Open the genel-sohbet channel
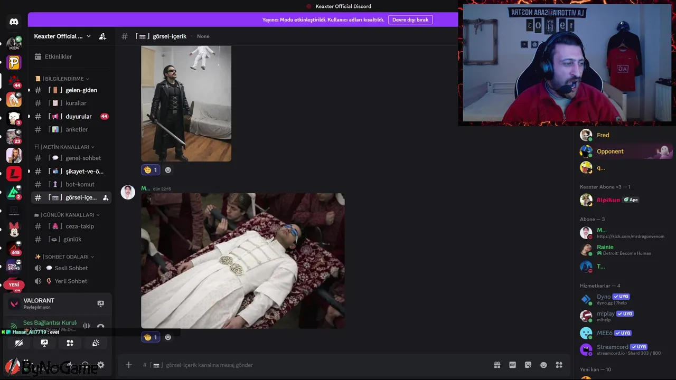This screenshot has height=380, width=676. tap(71, 158)
